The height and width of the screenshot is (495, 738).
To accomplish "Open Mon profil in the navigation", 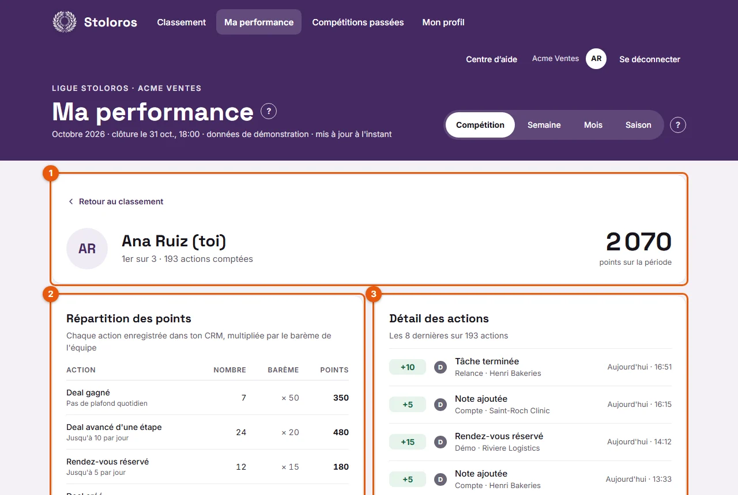I will click(443, 22).
